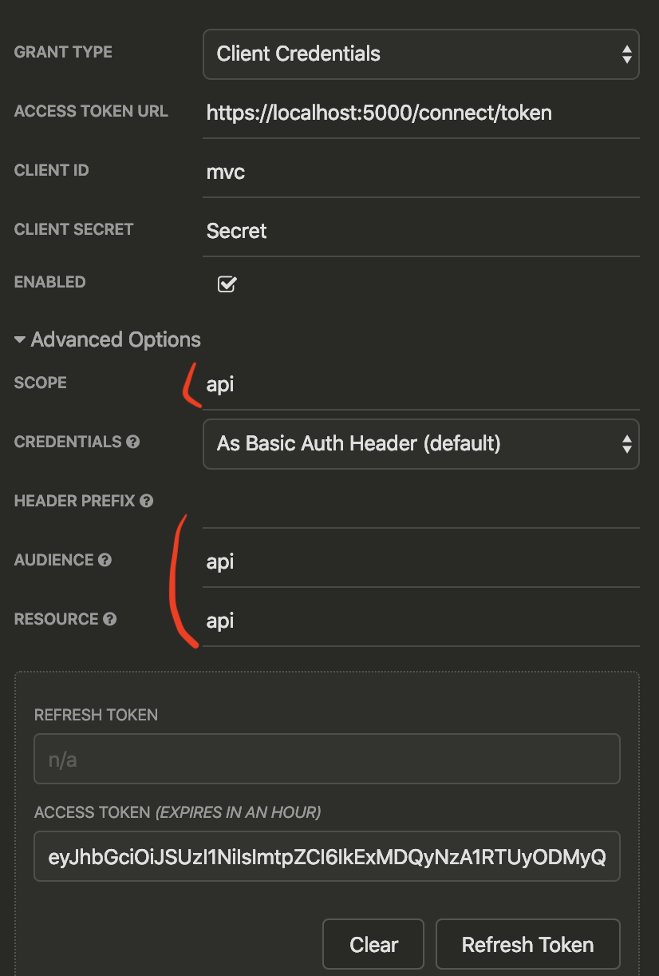
Task: Click the Client ID field containing mvc
Action: click(420, 172)
